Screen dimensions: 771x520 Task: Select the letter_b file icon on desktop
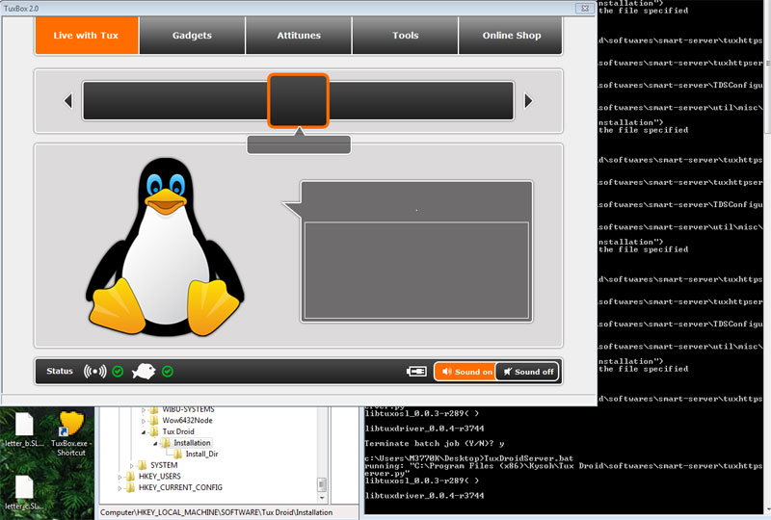click(24, 429)
